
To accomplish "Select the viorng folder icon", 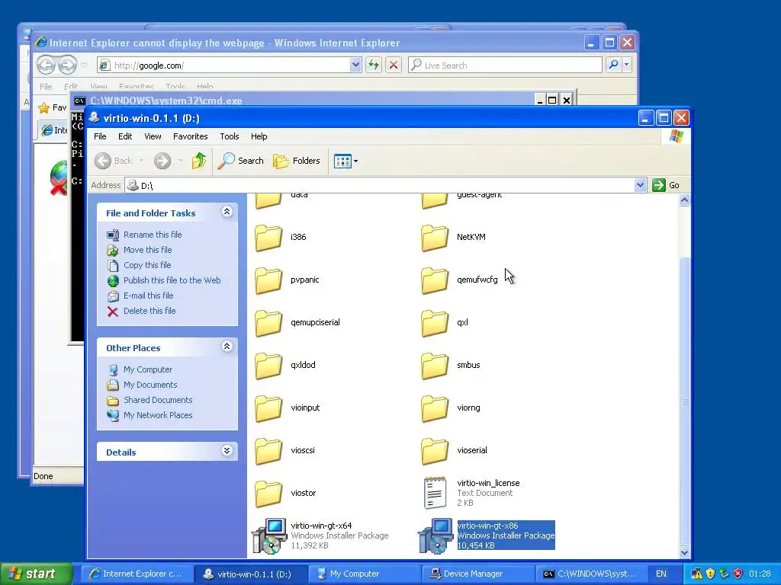I will point(435,408).
